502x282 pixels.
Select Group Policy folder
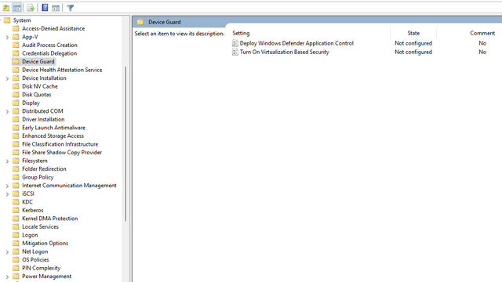(x=38, y=177)
